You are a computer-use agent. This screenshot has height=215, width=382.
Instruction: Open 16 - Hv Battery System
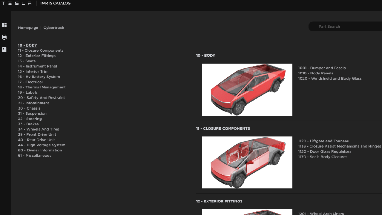(39, 77)
